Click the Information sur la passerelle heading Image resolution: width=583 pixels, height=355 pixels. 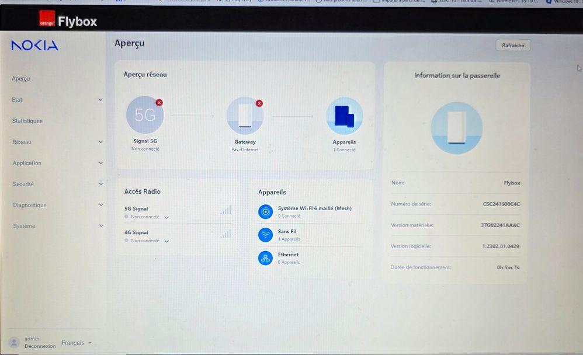457,75
